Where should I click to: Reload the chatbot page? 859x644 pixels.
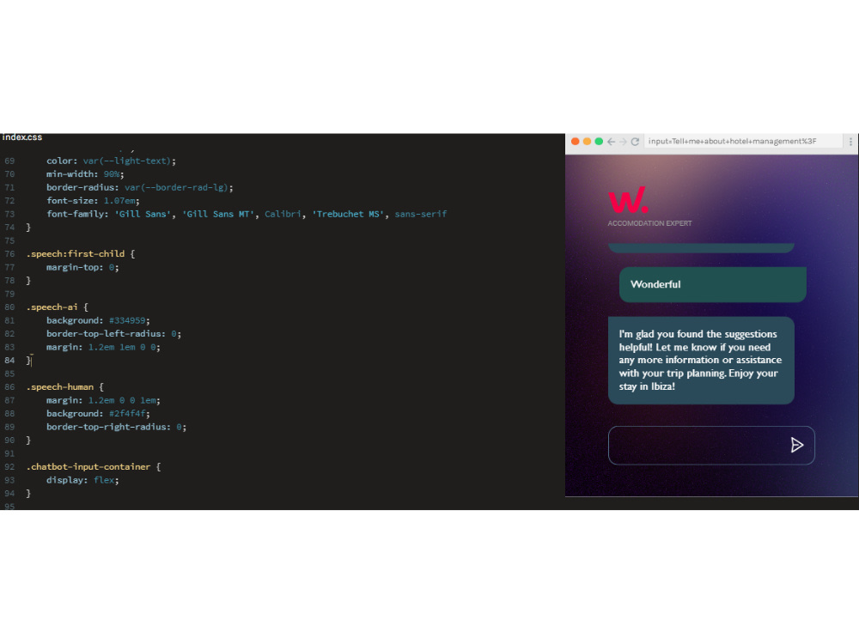(636, 141)
